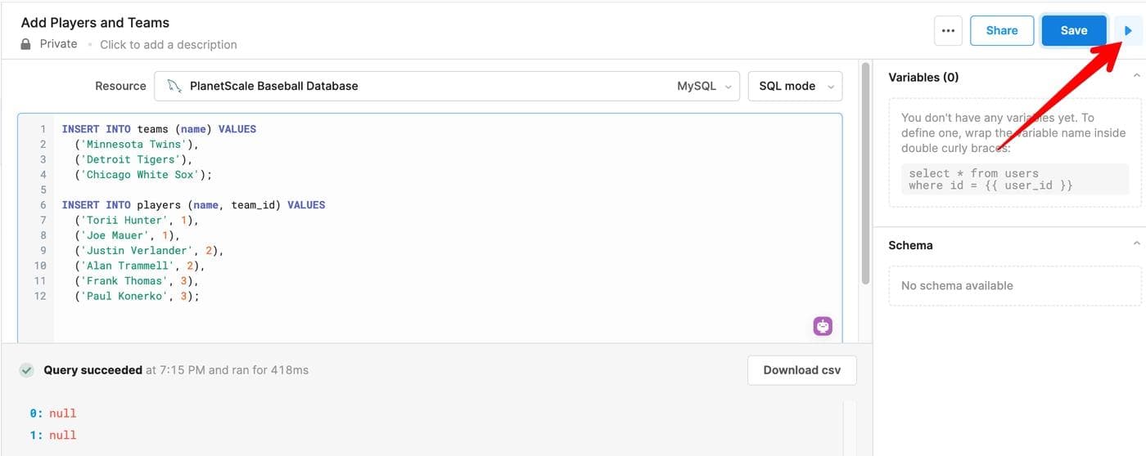Click the purple AI assistant robot icon
1146x456 pixels.
coord(823,326)
